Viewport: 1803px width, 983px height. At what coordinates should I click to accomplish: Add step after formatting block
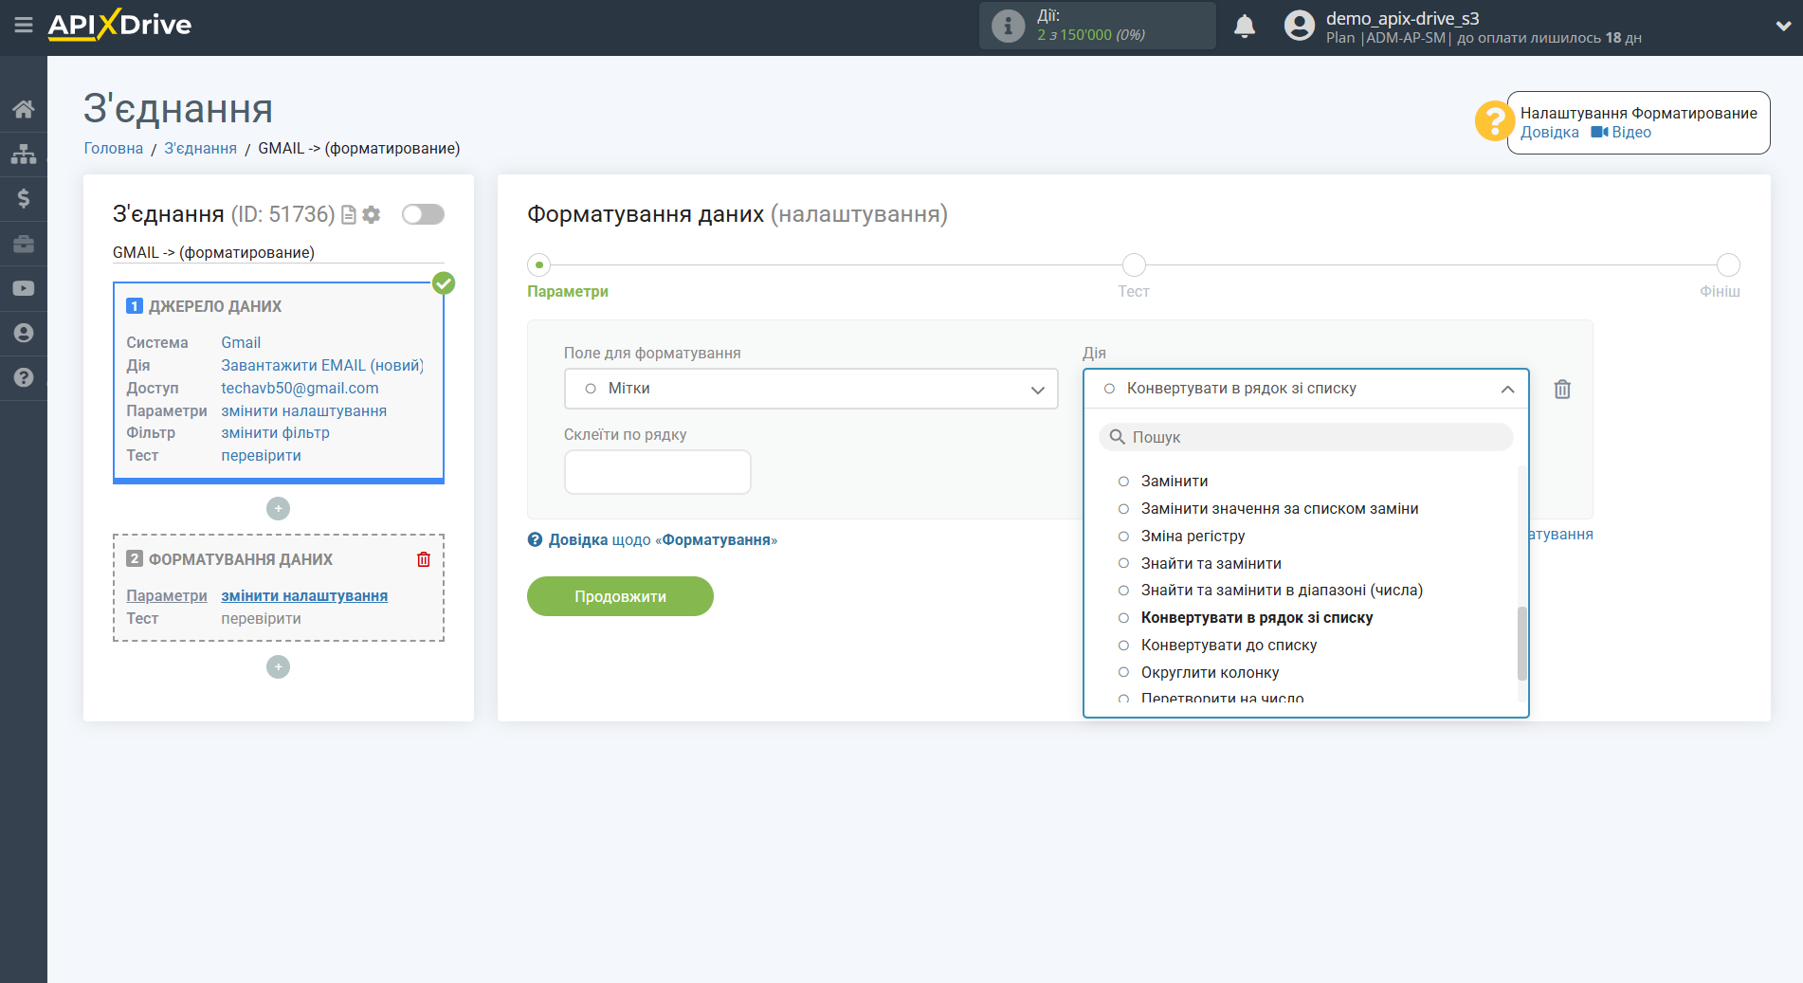tap(278, 667)
